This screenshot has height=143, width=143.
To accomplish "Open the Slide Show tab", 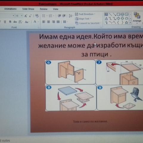I will click(x=28, y=9).
